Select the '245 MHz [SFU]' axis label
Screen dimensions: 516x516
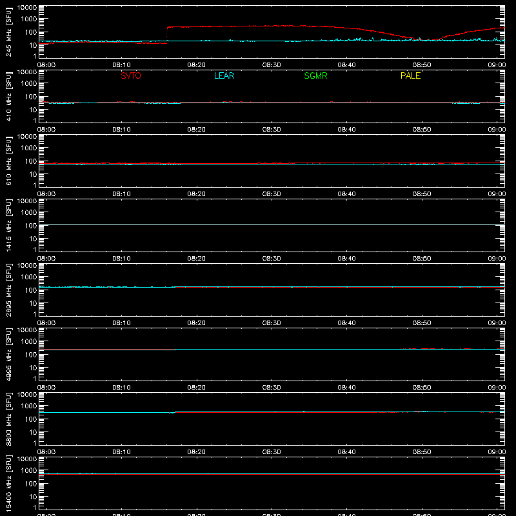pos(8,32)
